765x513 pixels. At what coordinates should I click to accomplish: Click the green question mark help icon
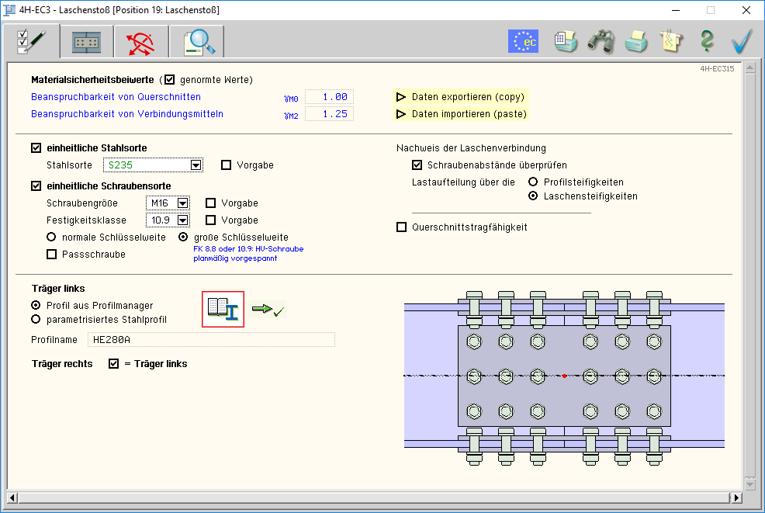click(x=706, y=41)
